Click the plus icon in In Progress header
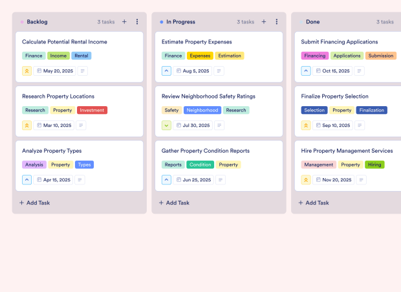This screenshot has height=292, width=401. tap(264, 21)
